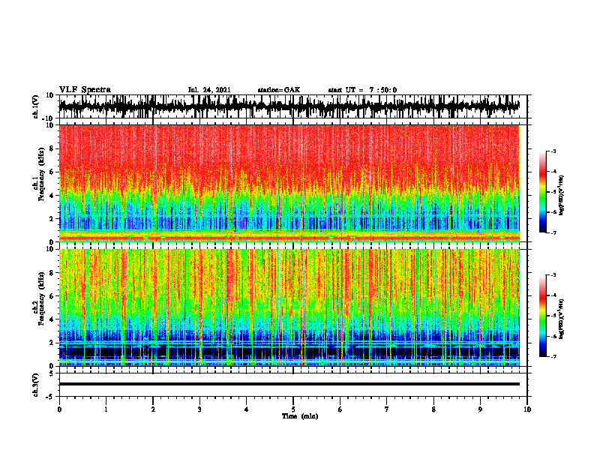Click the 'Time (min)' axis label

tap(300, 416)
